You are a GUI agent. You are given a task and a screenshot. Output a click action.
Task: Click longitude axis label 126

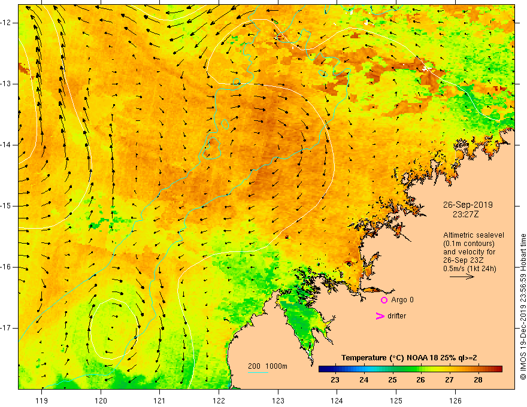[x=455, y=400]
